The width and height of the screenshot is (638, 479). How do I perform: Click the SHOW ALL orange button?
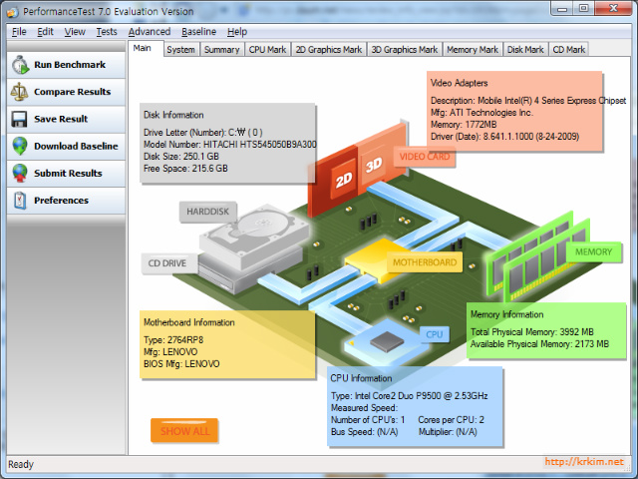coord(184,430)
